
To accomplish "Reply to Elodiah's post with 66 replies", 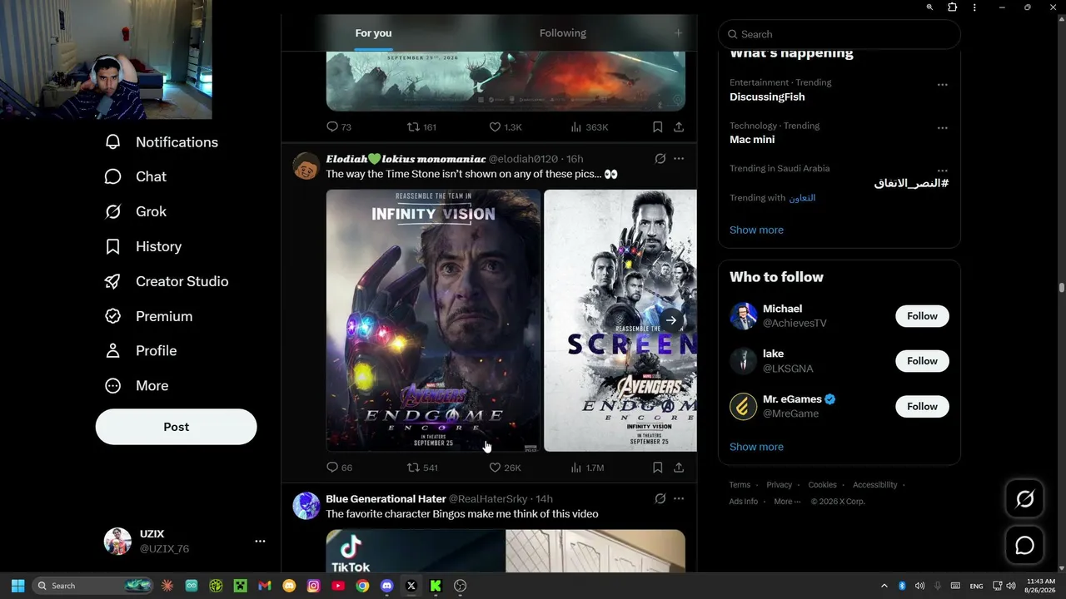I will [x=339, y=468].
